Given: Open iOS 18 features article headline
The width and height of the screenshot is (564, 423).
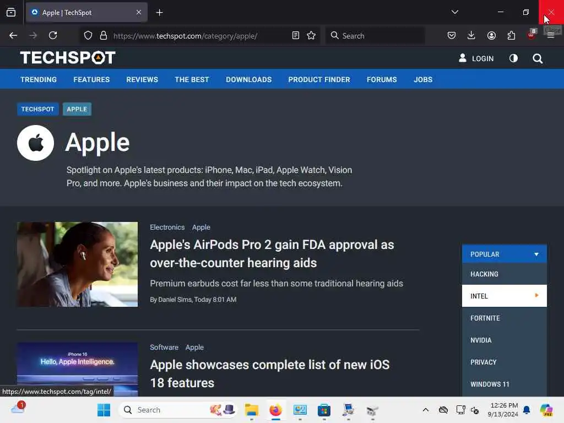Looking at the screenshot, I should [x=270, y=374].
